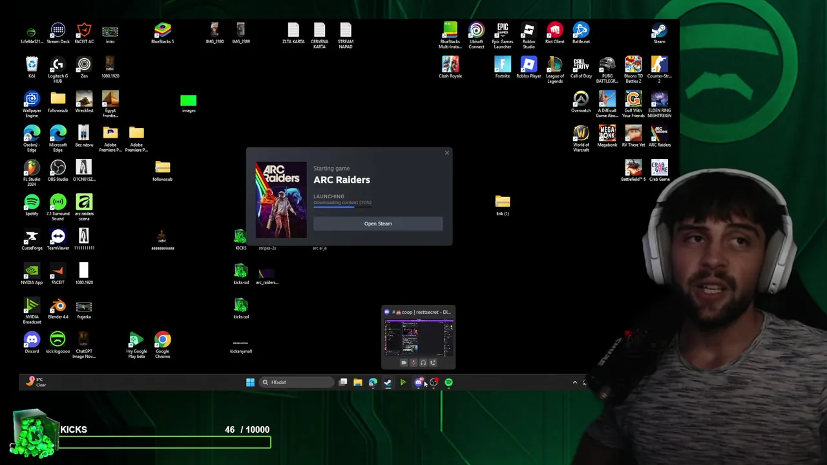
Task: Select Overwatch desktop icon
Action: pos(581,102)
